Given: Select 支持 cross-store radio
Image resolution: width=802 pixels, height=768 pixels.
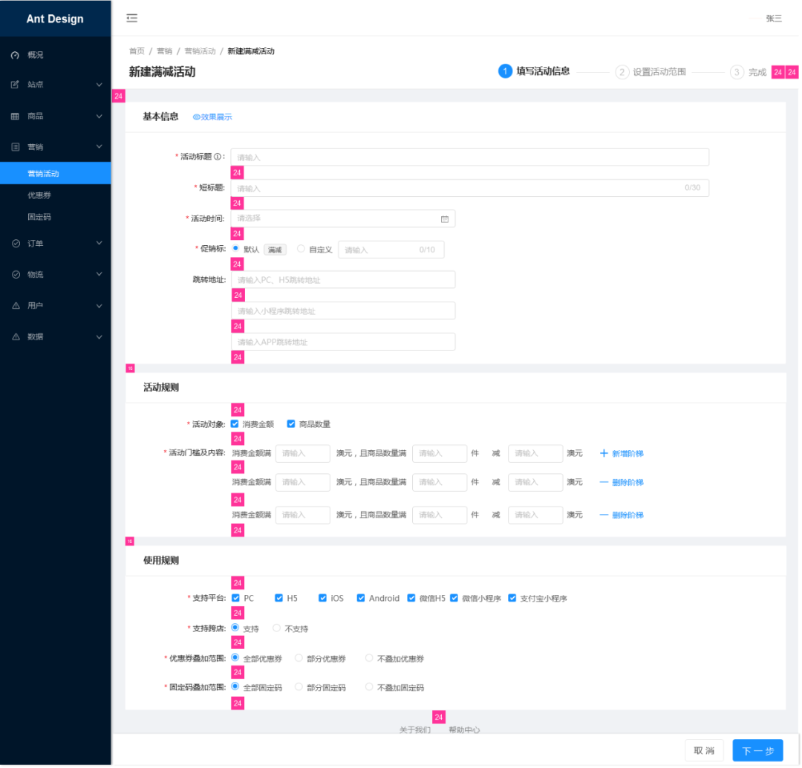Looking at the screenshot, I should pyautogui.click(x=235, y=628).
